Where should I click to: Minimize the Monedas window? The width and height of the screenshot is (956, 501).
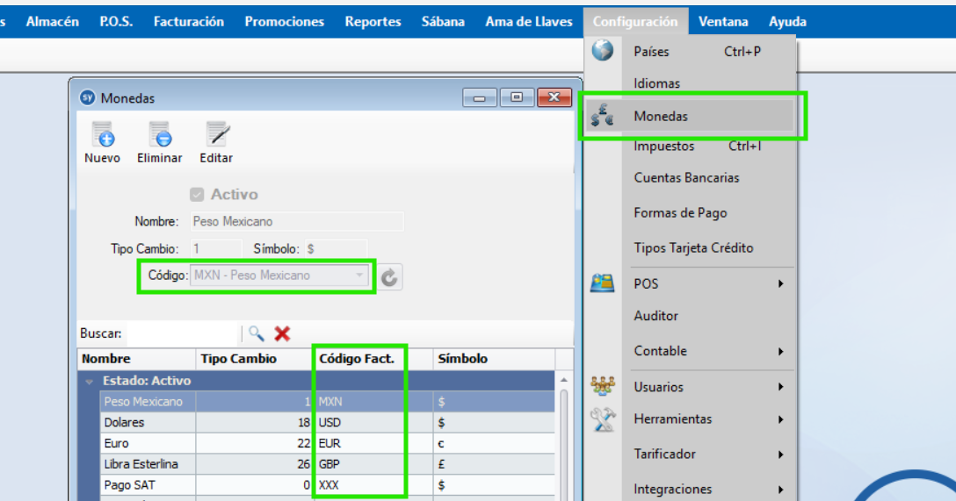[480, 97]
